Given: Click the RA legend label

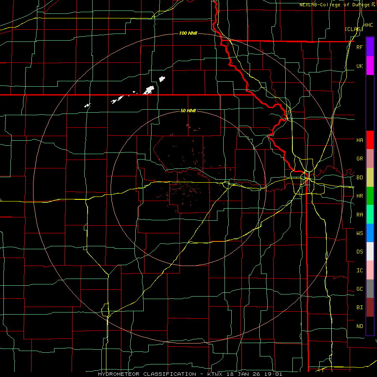Looking at the screenshot, I should (359, 215).
